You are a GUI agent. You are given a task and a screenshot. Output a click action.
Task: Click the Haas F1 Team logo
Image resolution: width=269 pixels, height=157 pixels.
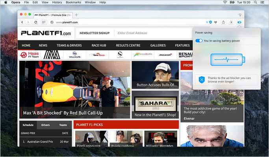[x=29, y=55]
